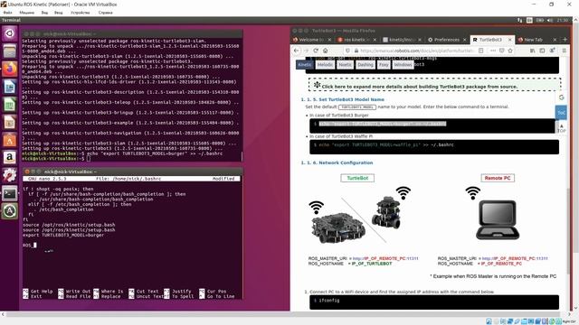
Task: Open Software Updater from the launcher
Action: [10, 211]
